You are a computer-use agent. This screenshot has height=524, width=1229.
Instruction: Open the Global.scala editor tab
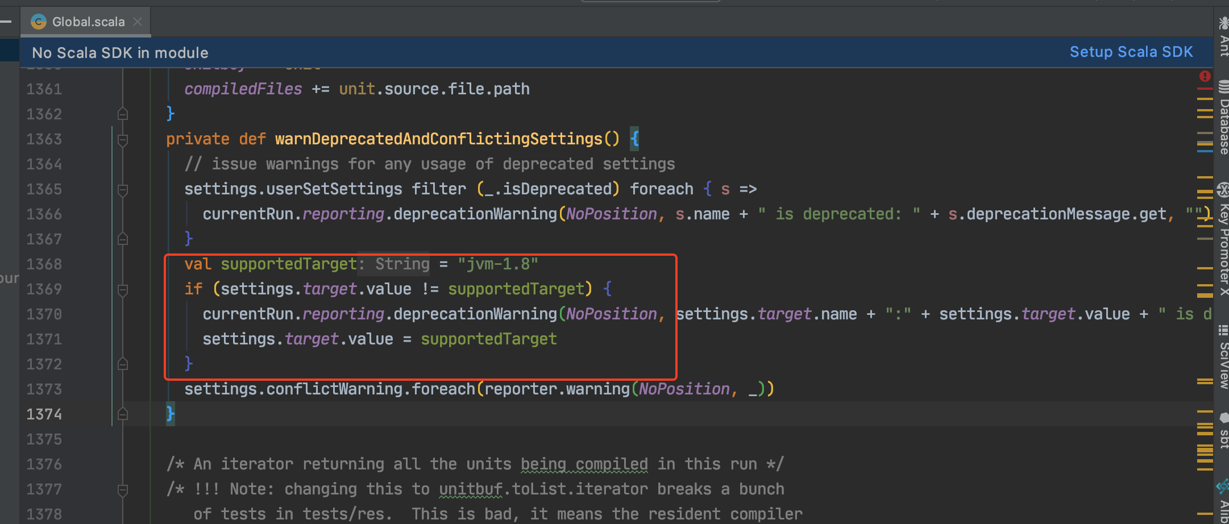(85, 22)
